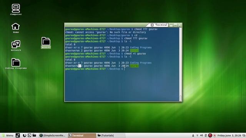This screenshot has height=138, width=246.
Task: Click the terminal title bar icon
Action: point(152,25)
